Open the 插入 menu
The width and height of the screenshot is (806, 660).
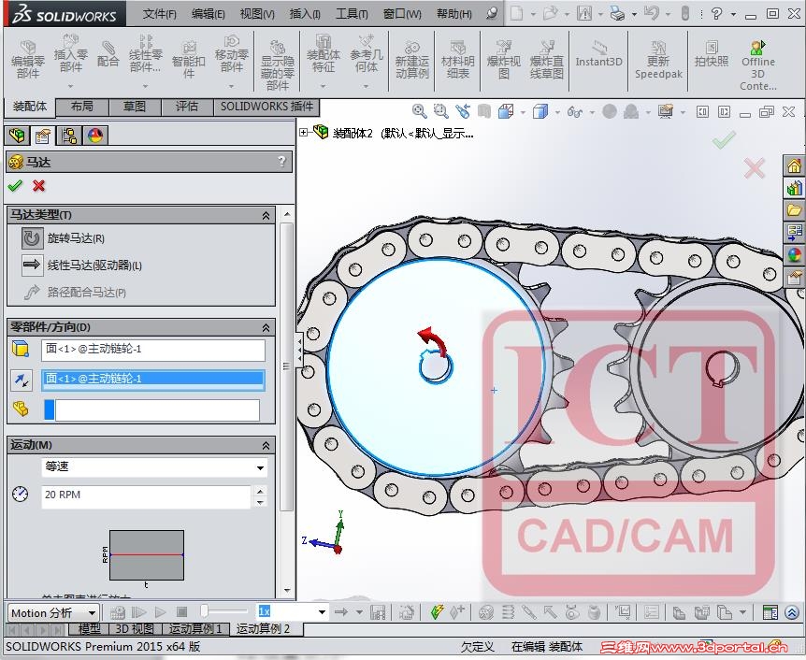(x=304, y=14)
